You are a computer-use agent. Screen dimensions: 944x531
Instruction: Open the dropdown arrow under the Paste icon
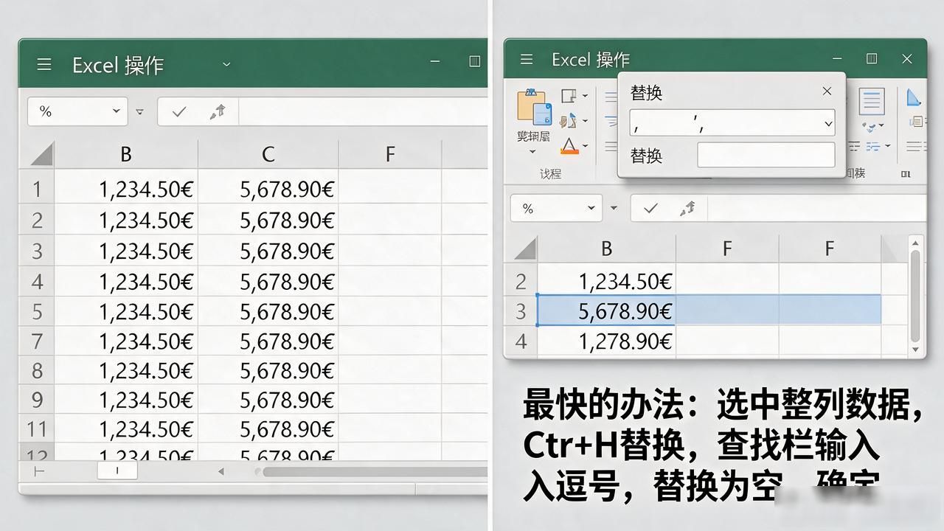tap(532, 152)
